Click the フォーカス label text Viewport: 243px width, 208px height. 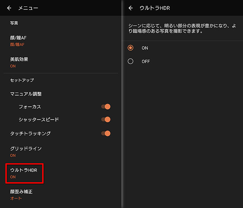click(30, 107)
